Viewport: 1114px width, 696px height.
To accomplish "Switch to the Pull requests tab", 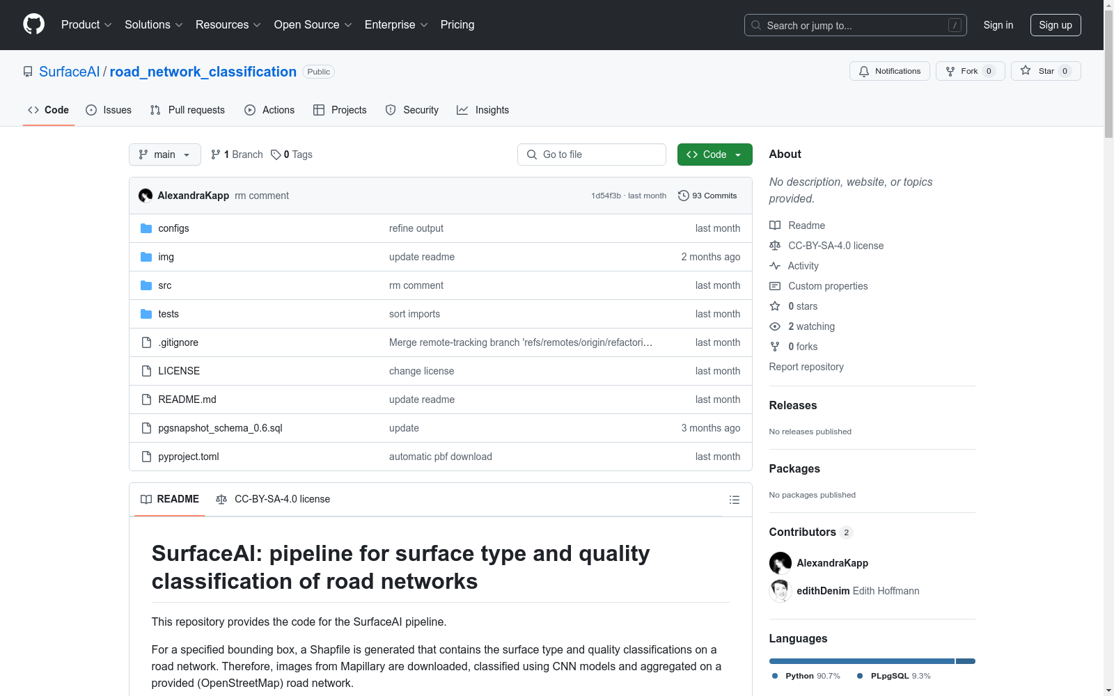I will point(187,110).
